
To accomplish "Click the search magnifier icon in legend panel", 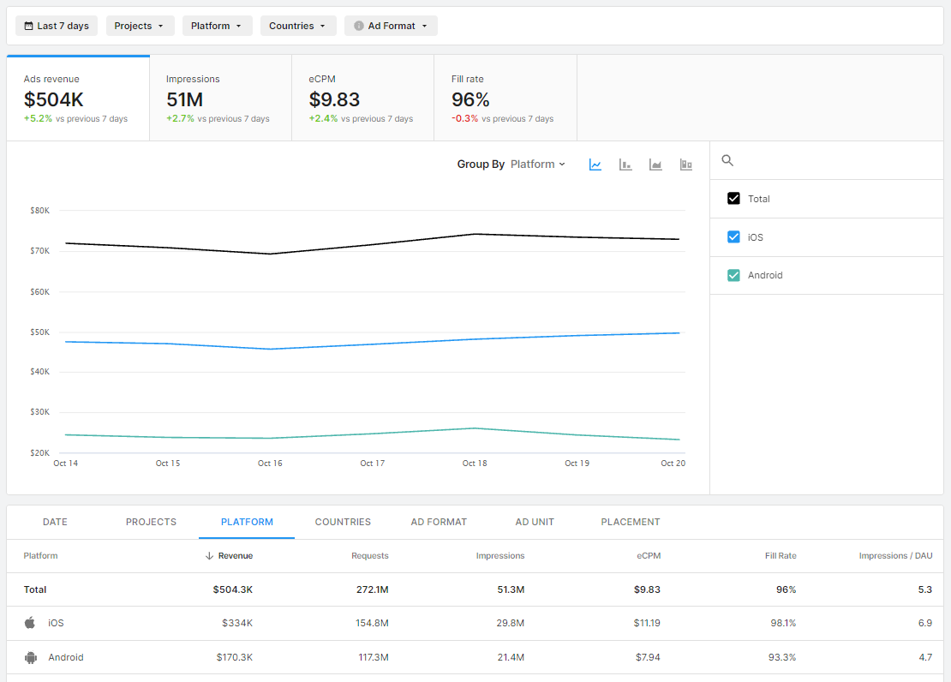I will tap(728, 160).
